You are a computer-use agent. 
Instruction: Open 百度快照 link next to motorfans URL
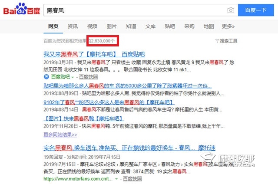pos(132,179)
